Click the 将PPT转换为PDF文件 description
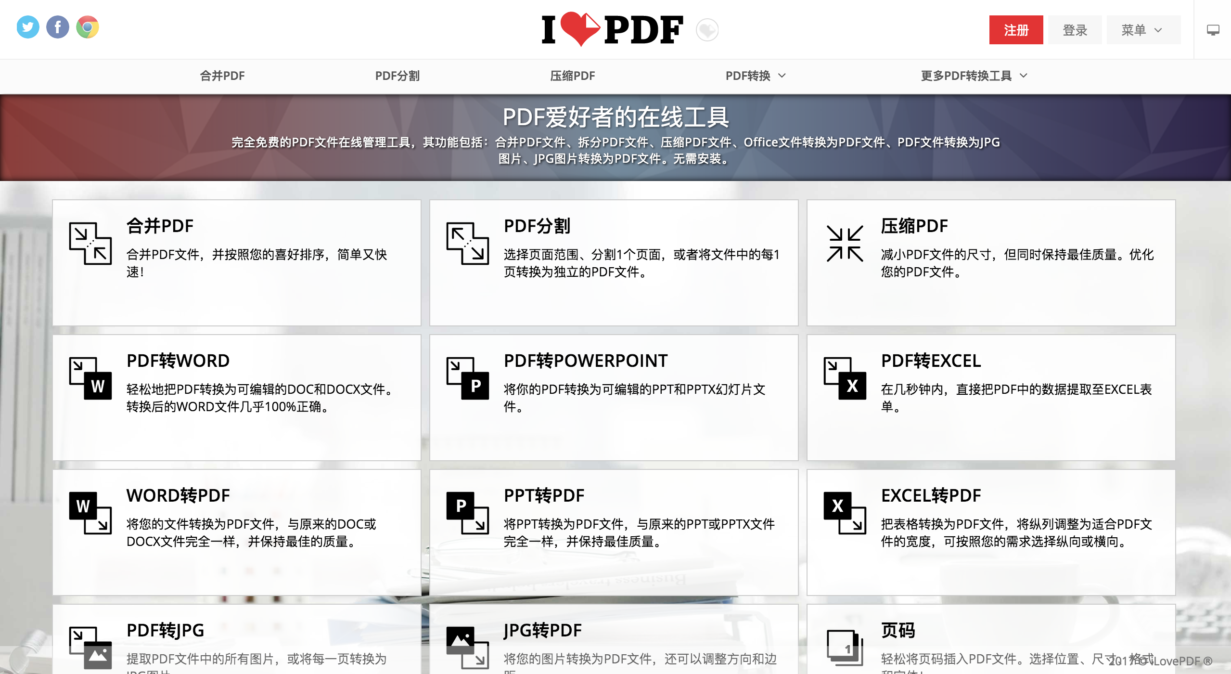 pyautogui.click(x=639, y=532)
